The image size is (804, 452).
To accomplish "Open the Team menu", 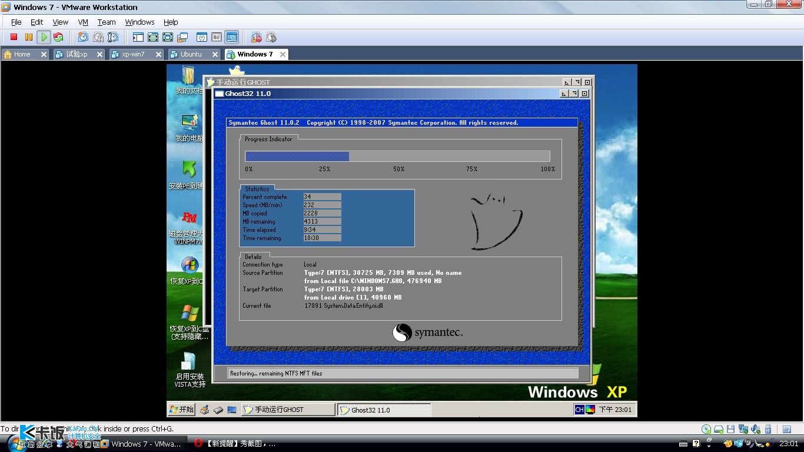I will [107, 22].
